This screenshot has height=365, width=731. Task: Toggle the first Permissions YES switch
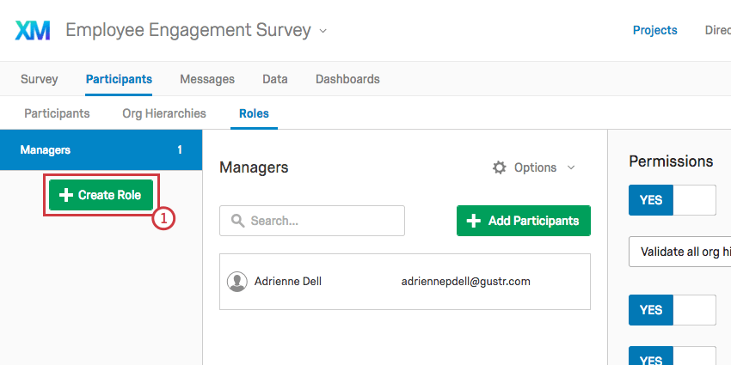tap(672, 200)
